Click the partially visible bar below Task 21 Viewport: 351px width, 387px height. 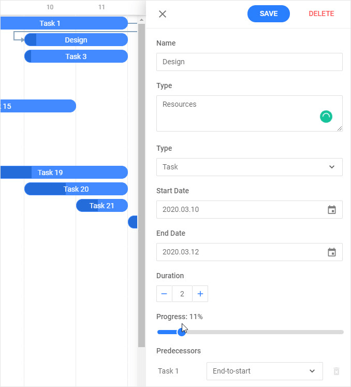[133, 222]
